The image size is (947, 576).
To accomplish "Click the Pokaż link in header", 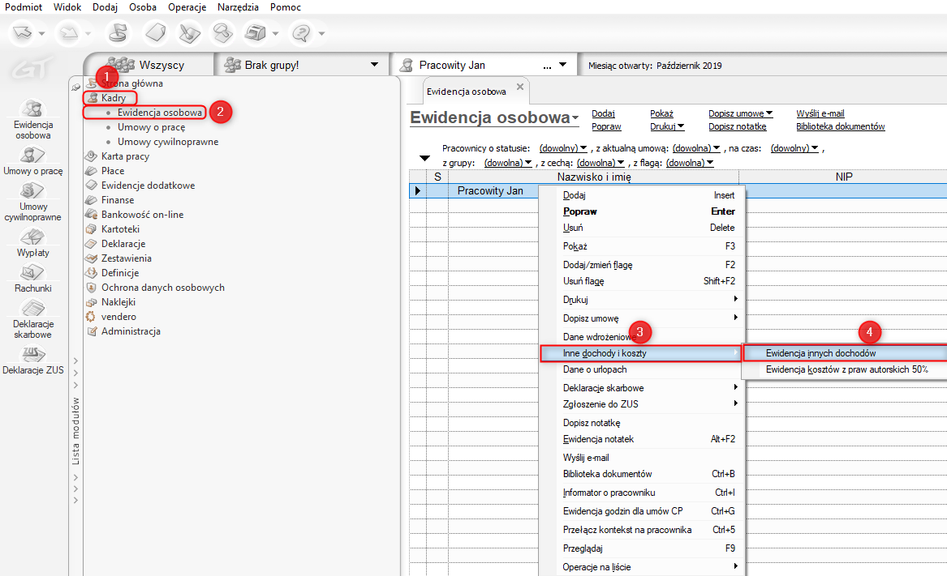I will [x=661, y=113].
